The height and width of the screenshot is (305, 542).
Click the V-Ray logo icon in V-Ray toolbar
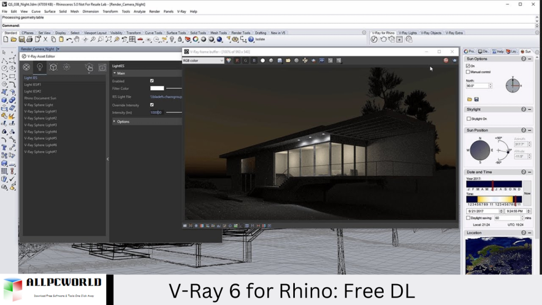point(374,39)
